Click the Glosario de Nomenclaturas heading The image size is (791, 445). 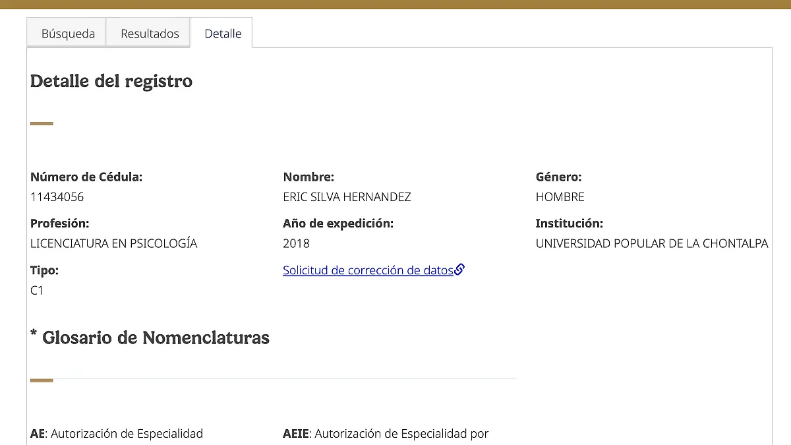[156, 338]
